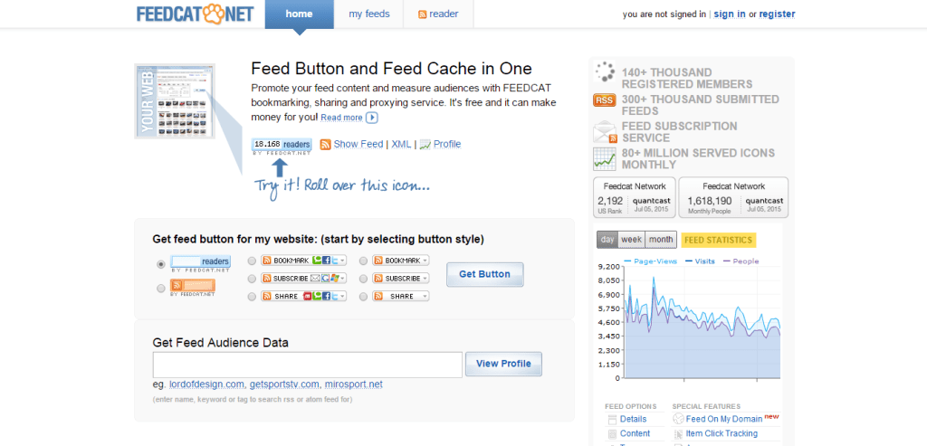Click Google icon on SUBSCRIBE button preview
This screenshot has height=446, width=927.
[x=325, y=279]
